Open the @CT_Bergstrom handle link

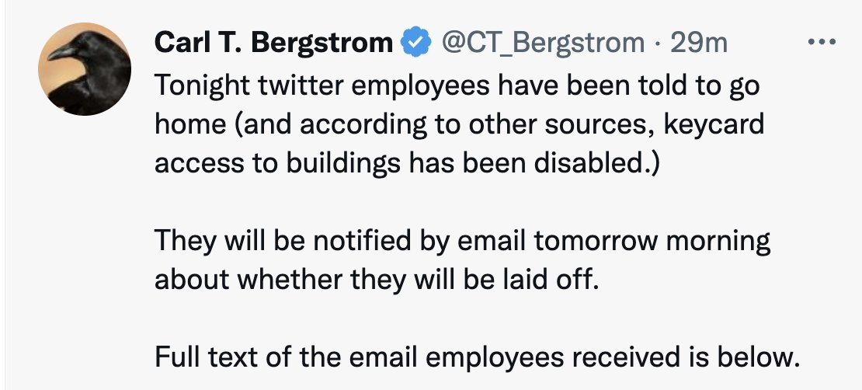pyautogui.click(x=543, y=42)
